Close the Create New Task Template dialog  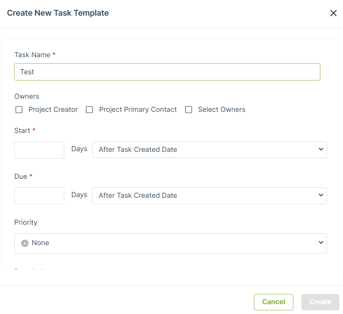(x=333, y=13)
